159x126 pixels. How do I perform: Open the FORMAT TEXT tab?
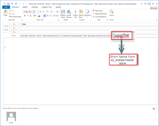[x=46, y=7]
